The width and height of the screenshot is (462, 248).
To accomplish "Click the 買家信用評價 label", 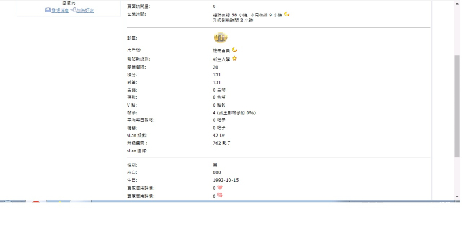I will pyautogui.click(x=140, y=188).
